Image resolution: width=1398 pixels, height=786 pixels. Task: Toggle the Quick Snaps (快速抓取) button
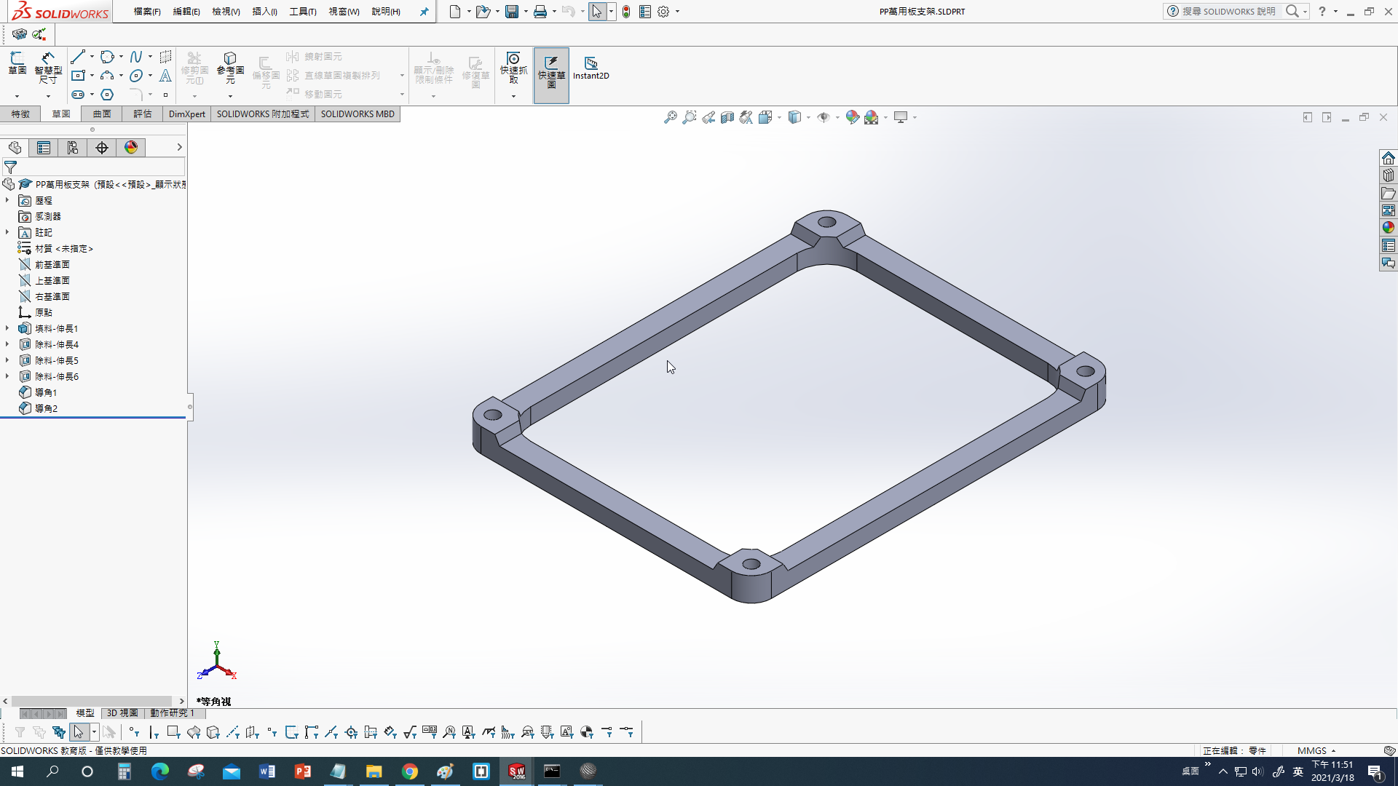click(x=513, y=68)
